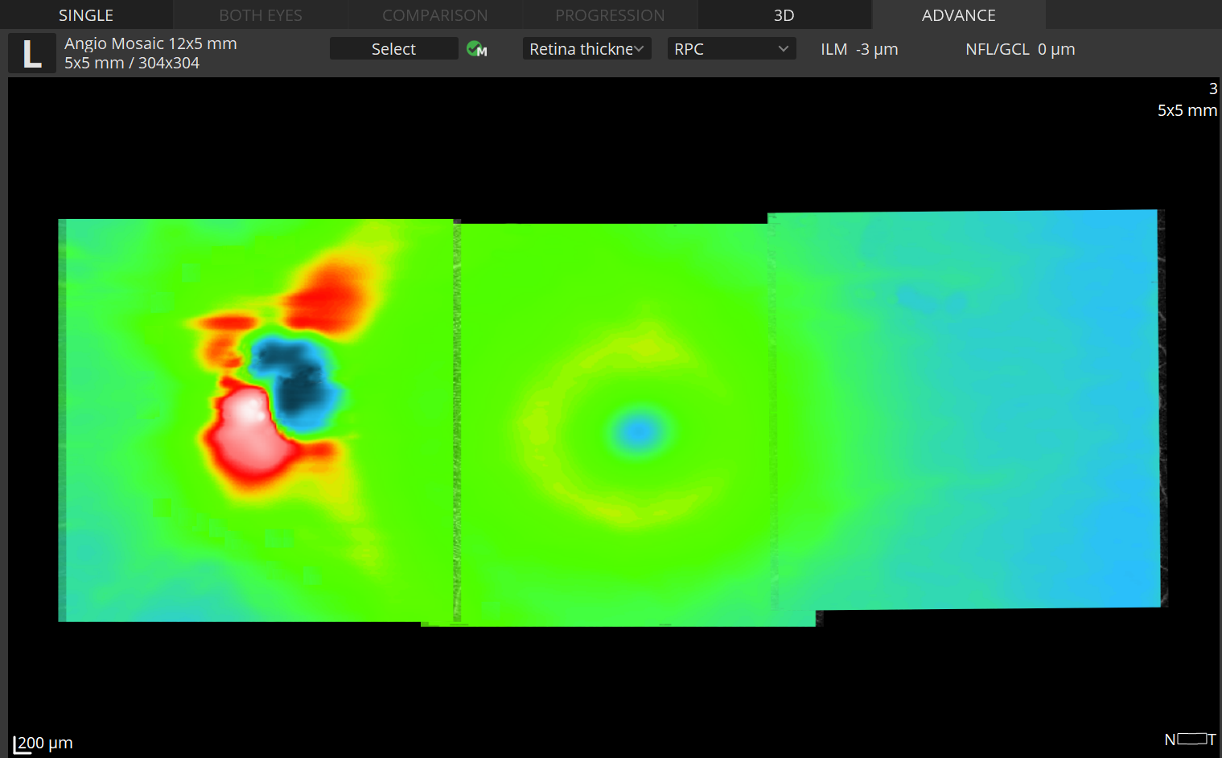This screenshot has height=758, width=1222.
Task: Click the Angio Mosaic 12x5 mm scan label
Action: coord(150,43)
